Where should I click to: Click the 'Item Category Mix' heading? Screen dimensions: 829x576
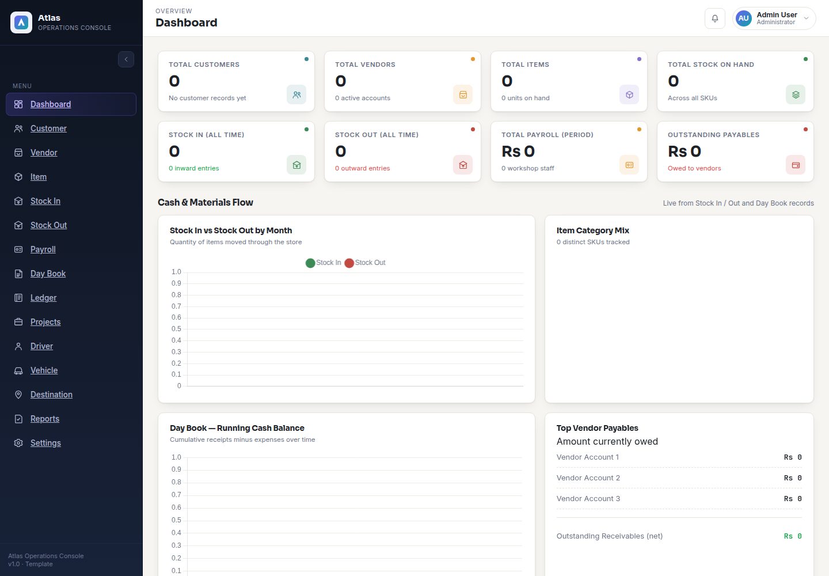pos(593,230)
